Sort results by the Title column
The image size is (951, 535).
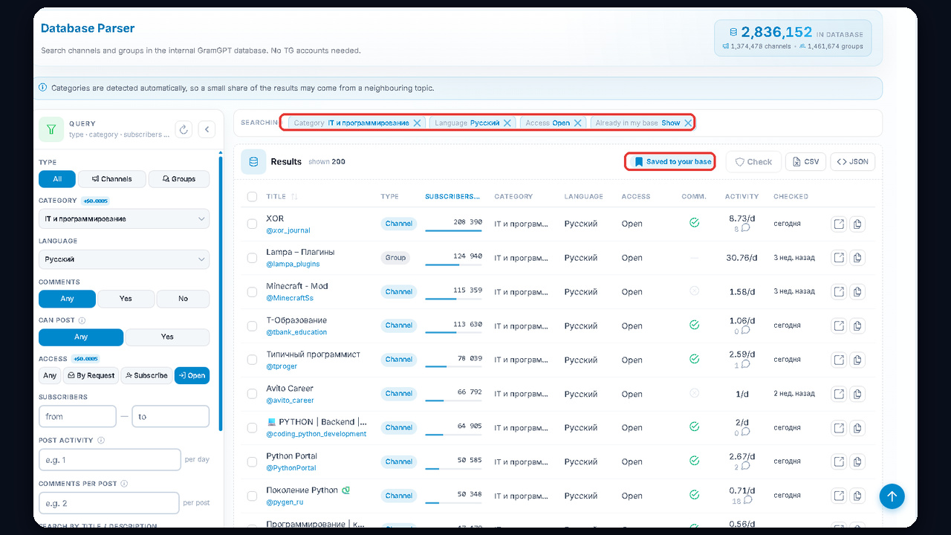[282, 197]
